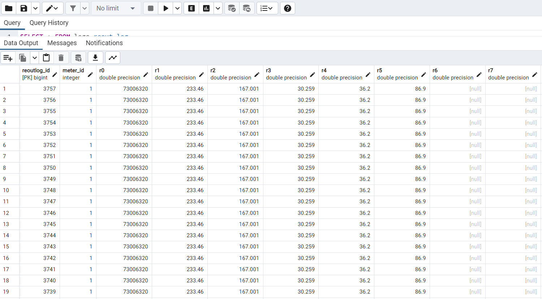The width and height of the screenshot is (542, 299).
Task: Open the Graph Visualiser
Action: (113, 58)
